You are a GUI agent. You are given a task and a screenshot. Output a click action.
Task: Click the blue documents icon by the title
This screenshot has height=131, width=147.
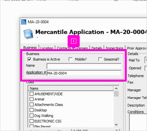[x=28, y=34]
